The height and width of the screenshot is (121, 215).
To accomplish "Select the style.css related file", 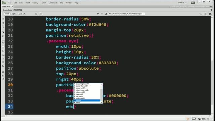I will coord(18,10).
